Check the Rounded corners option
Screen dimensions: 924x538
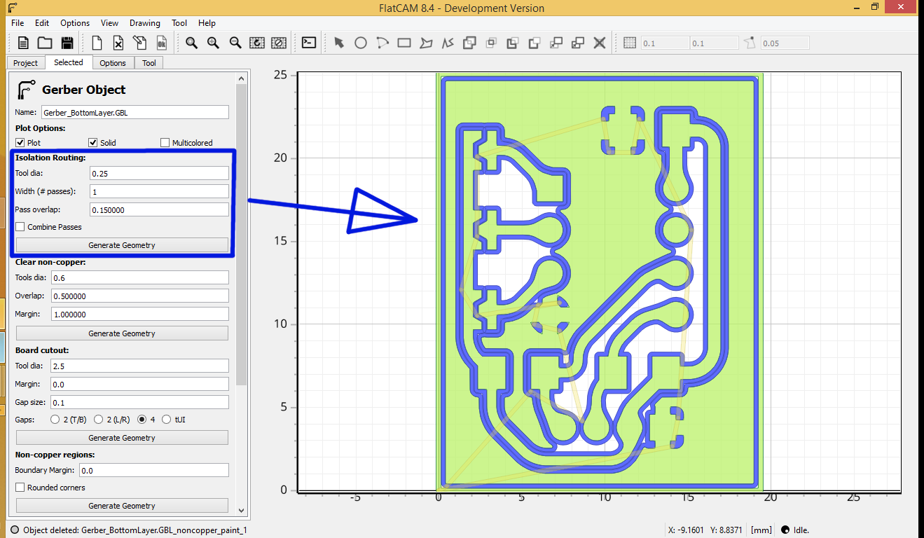point(20,488)
